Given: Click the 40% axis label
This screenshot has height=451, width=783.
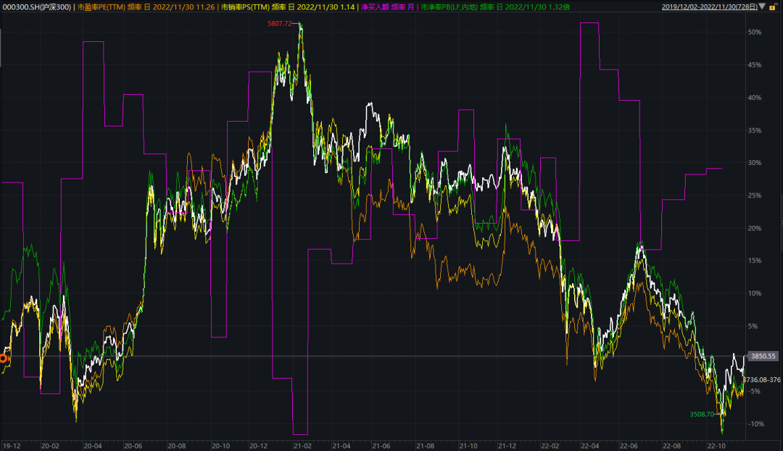Looking at the screenshot, I should (755, 98).
